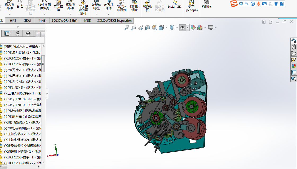Select the Mate (配合) paperclip tool
Screen dimensions: 297x169
point(20,4)
